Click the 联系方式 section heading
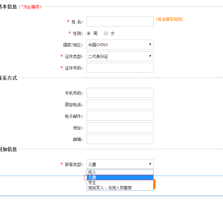Image resolution: width=223 pixels, height=203 pixels. tap(9, 78)
